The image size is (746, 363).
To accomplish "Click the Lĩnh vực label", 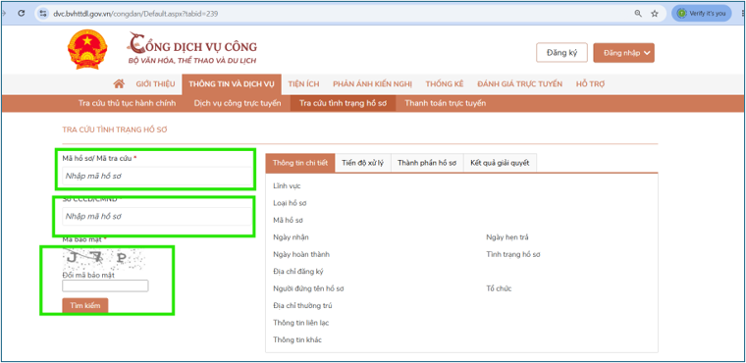I will click(287, 186).
